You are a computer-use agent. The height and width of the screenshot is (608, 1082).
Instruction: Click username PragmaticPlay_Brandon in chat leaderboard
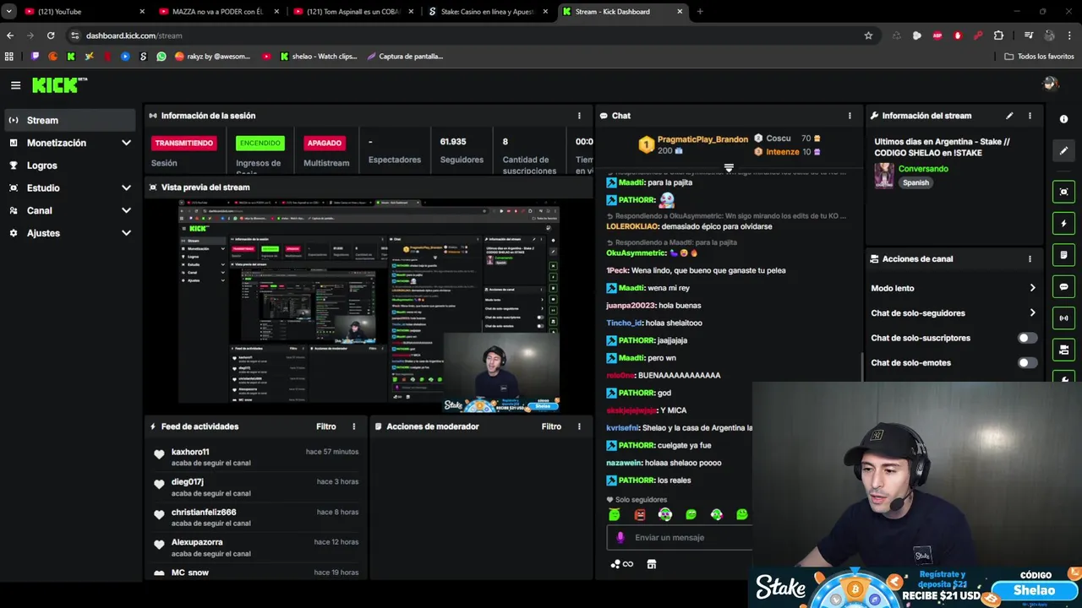click(702, 139)
